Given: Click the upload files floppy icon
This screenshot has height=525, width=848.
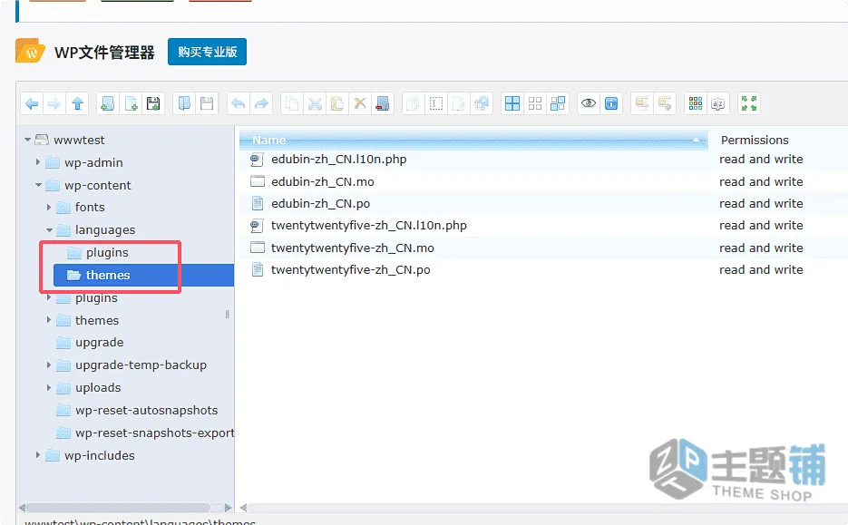Looking at the screenshot, I should [153, 103].
